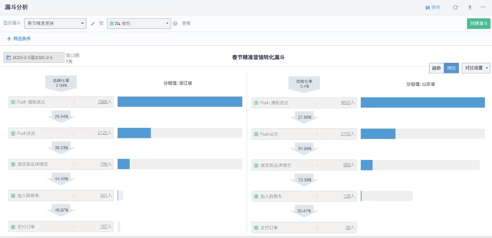
Task: Click 7988人 count for 浙江省 Push通知送达
Action: [104, 102]
